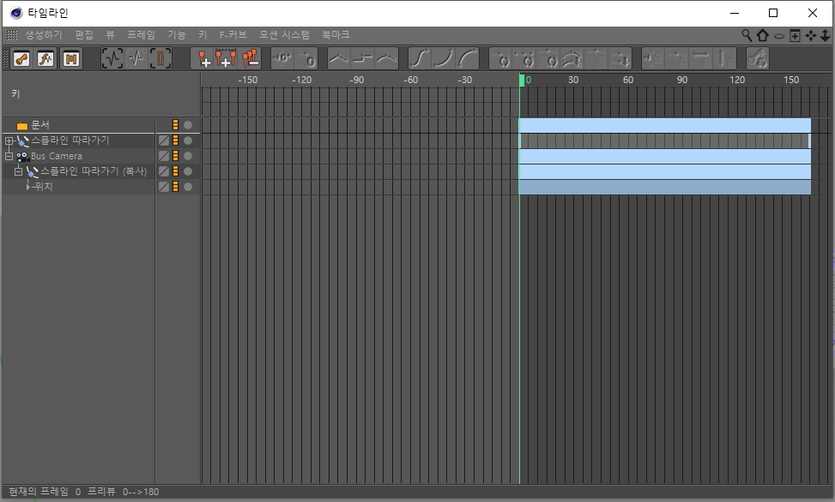Toggle orange animation switch on 스플라인 따라가기 row

point(175,140)
